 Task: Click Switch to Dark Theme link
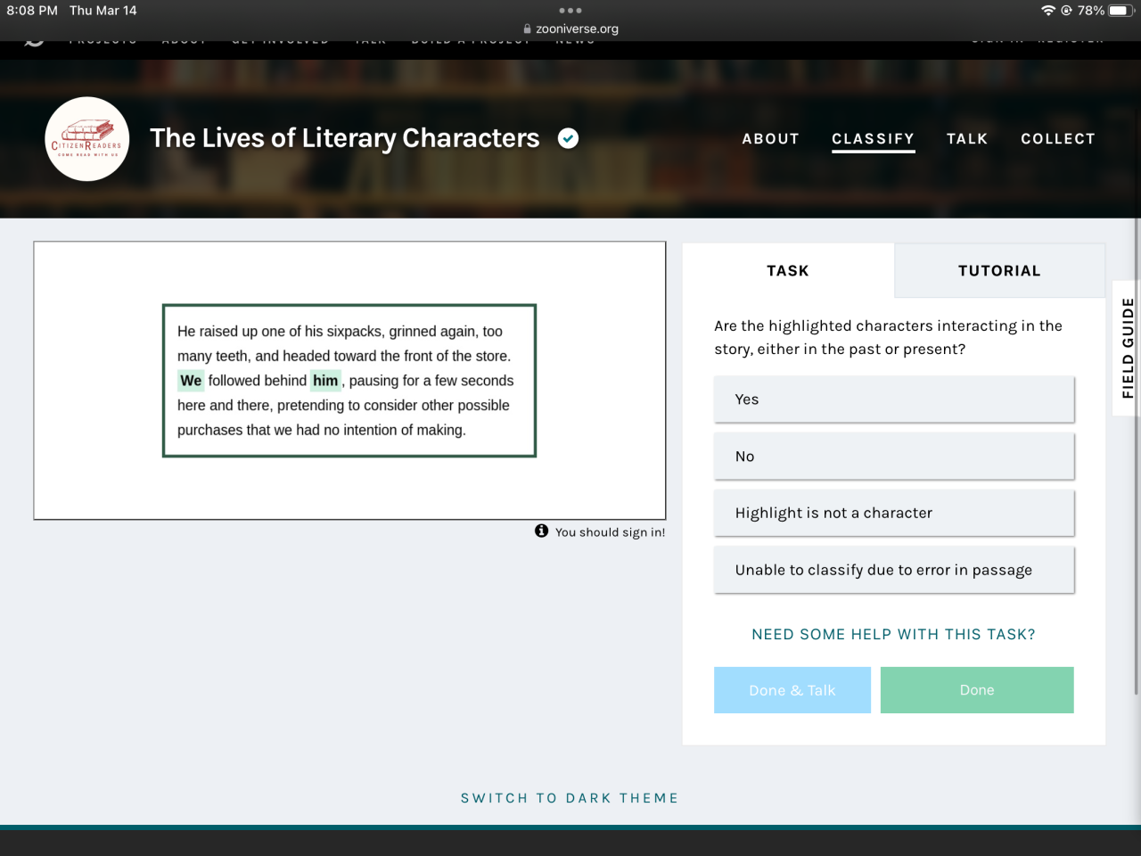(570, 798)
